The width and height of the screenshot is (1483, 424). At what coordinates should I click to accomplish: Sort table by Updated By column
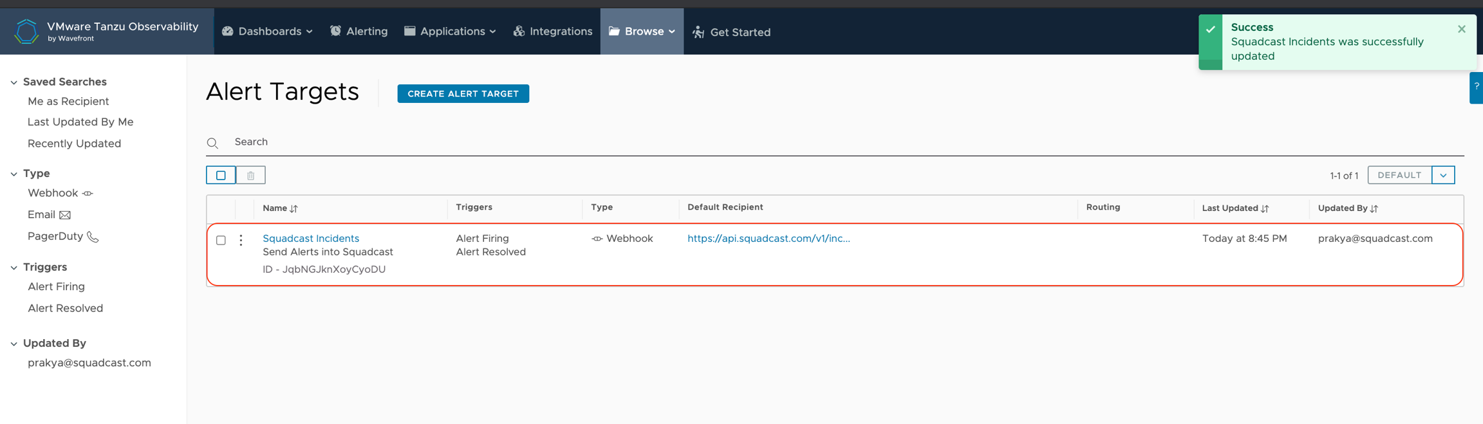tap(1348, 208)
